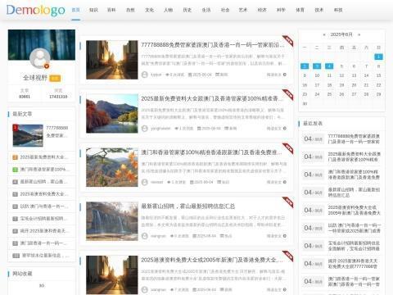Open the 最新霍山招聘 article headline
The height and width of the screenshot is (295, 393).
(188, 206)
